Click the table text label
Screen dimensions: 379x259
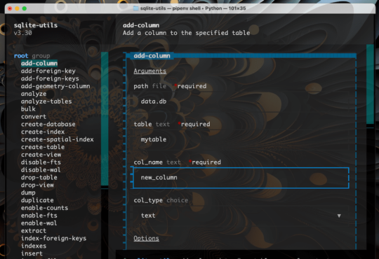(152, 124)
